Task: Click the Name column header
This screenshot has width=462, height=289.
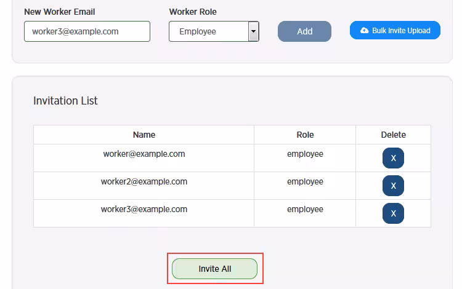Action: coord(144,135)
